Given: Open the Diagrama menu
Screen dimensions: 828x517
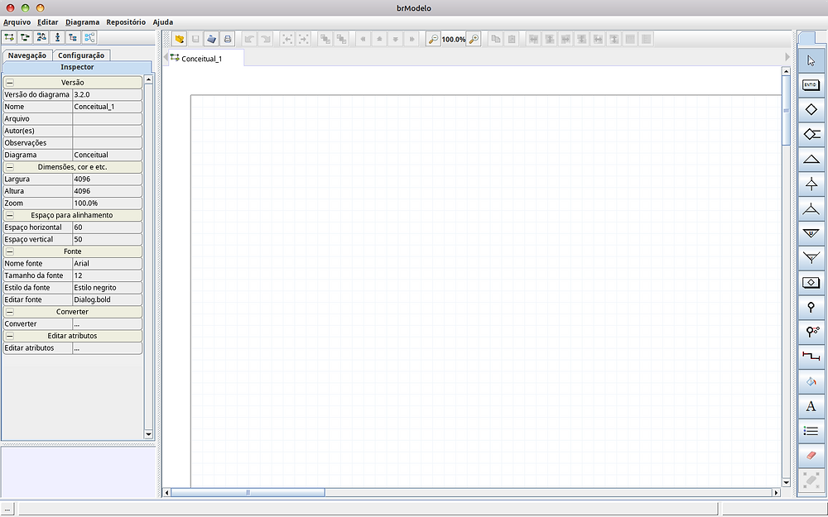Looking at the screenshot, I should pyautogui.click(x=82, y=22).
